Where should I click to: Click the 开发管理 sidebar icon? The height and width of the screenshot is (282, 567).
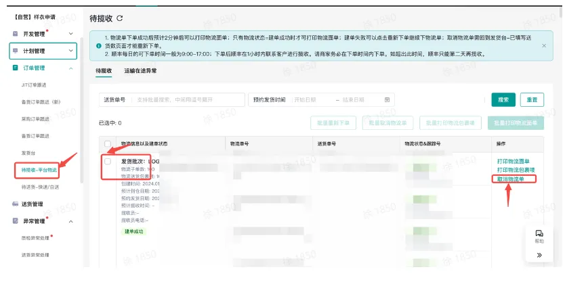tap(15, 34)
